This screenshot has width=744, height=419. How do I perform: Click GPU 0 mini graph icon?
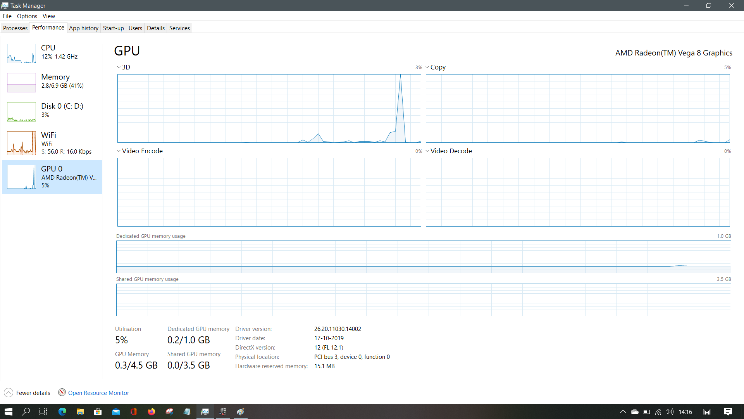pos(21,177)
